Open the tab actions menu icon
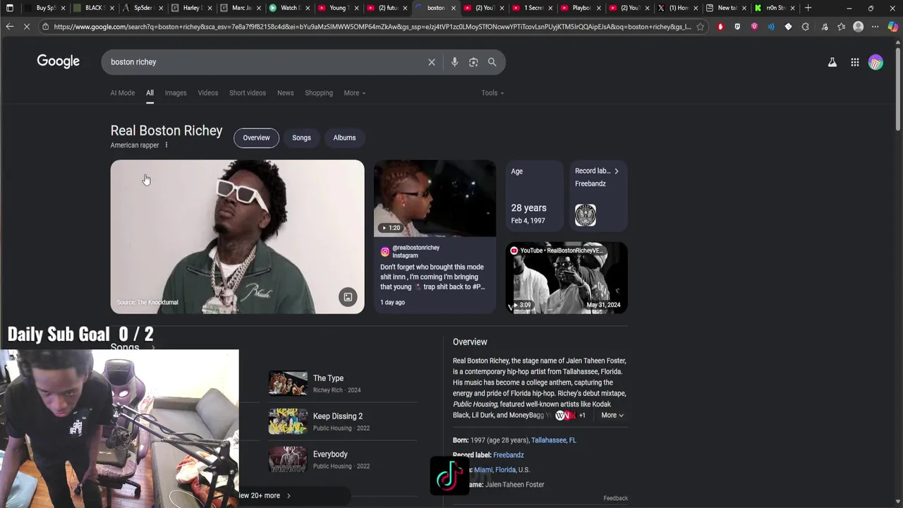The image size is (903, 508). (10, 8)
